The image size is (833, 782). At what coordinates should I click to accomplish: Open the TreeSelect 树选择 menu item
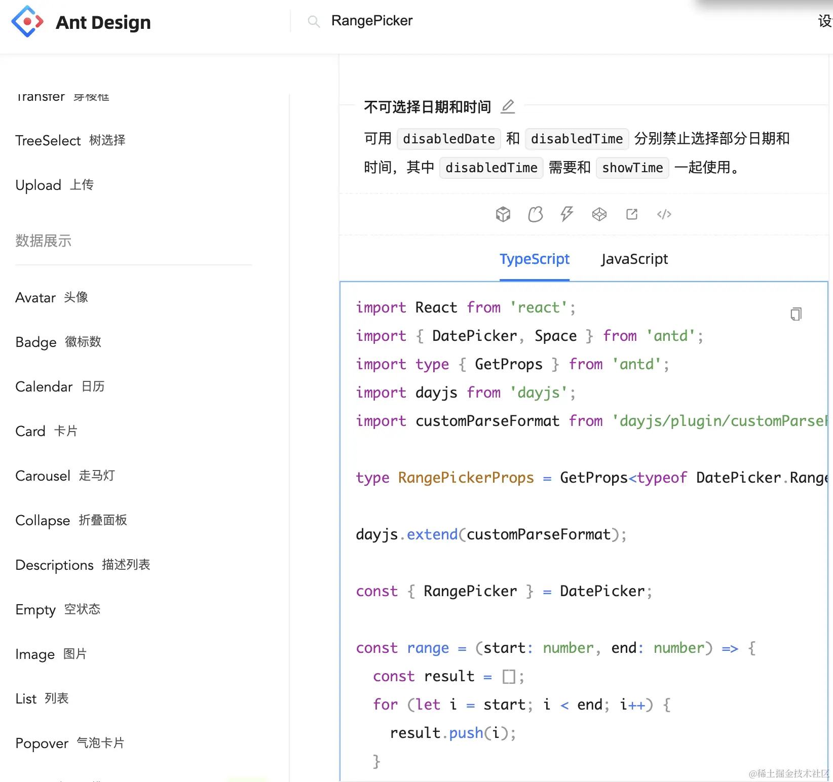(x=70, y=140)
